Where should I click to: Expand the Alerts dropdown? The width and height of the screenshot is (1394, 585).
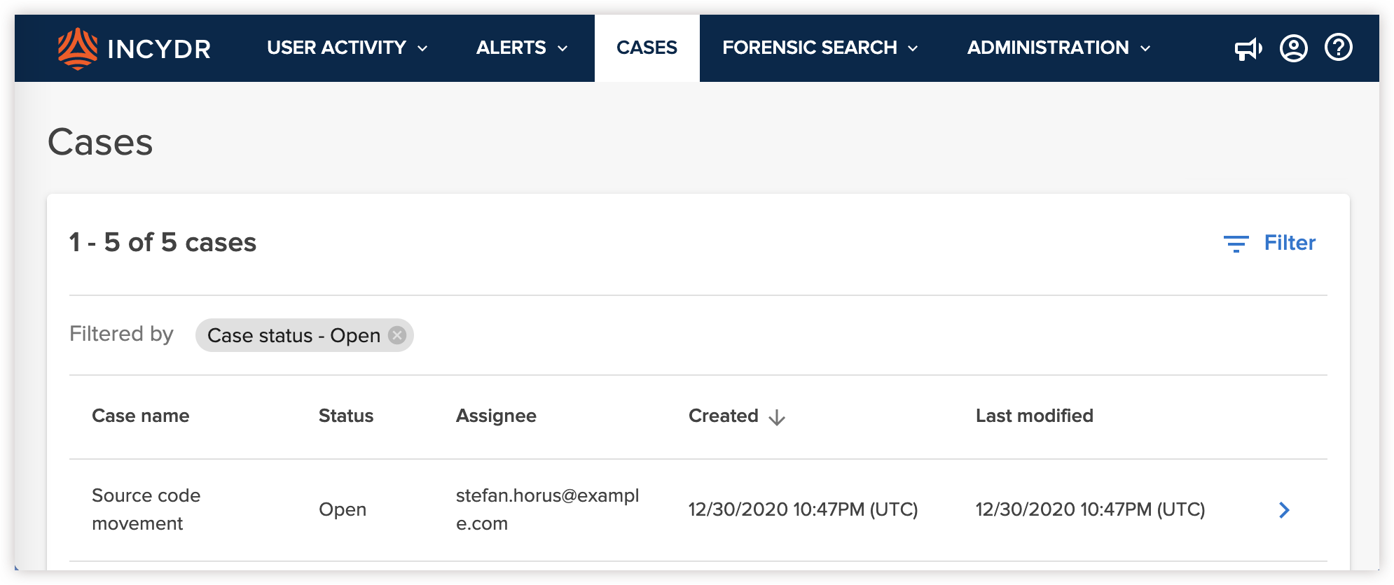[x=520, y=48]
